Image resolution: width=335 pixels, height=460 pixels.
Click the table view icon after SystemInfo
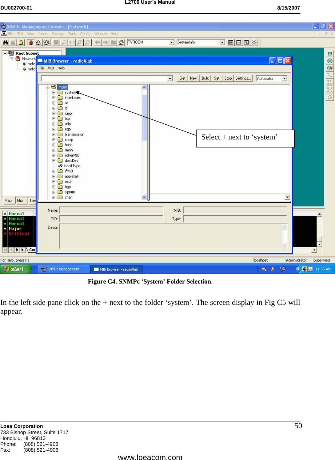(x=230, y=43)
